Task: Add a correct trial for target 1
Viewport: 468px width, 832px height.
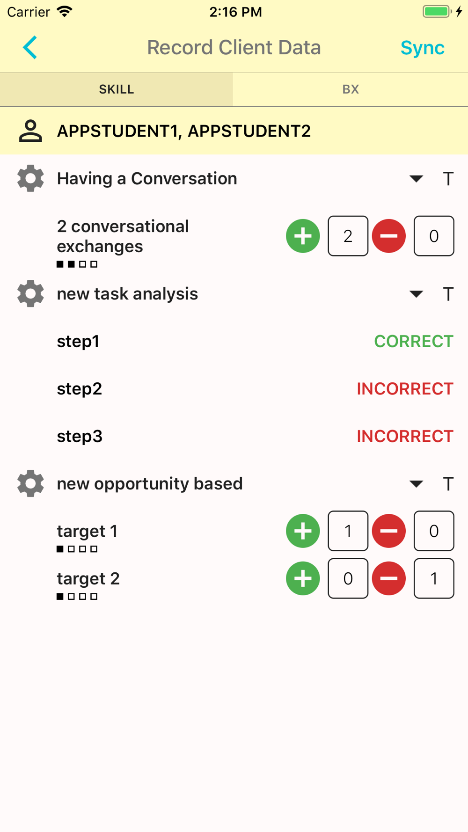Action: (x=303, y=531)
